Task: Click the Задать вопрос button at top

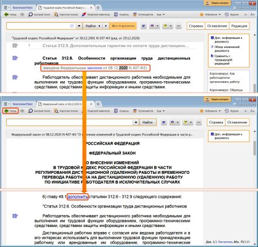Action: [x=218, y=3]
